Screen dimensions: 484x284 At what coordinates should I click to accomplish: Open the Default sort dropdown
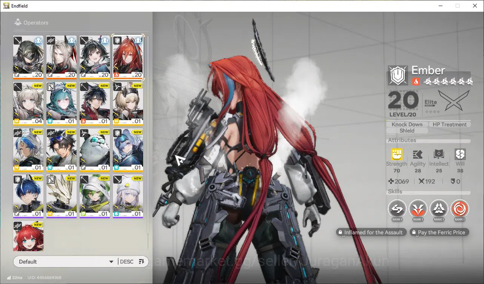click(x=66, y=261)
